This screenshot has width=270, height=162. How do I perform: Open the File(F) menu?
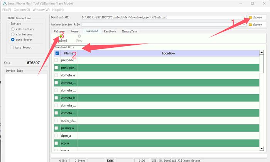[x=7, y=10]
